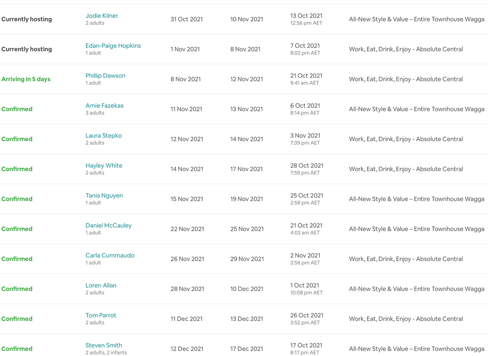Click Confirmed status in Amie Fazekas row
This screenshot has height=356, width=488.
[17, 109]
